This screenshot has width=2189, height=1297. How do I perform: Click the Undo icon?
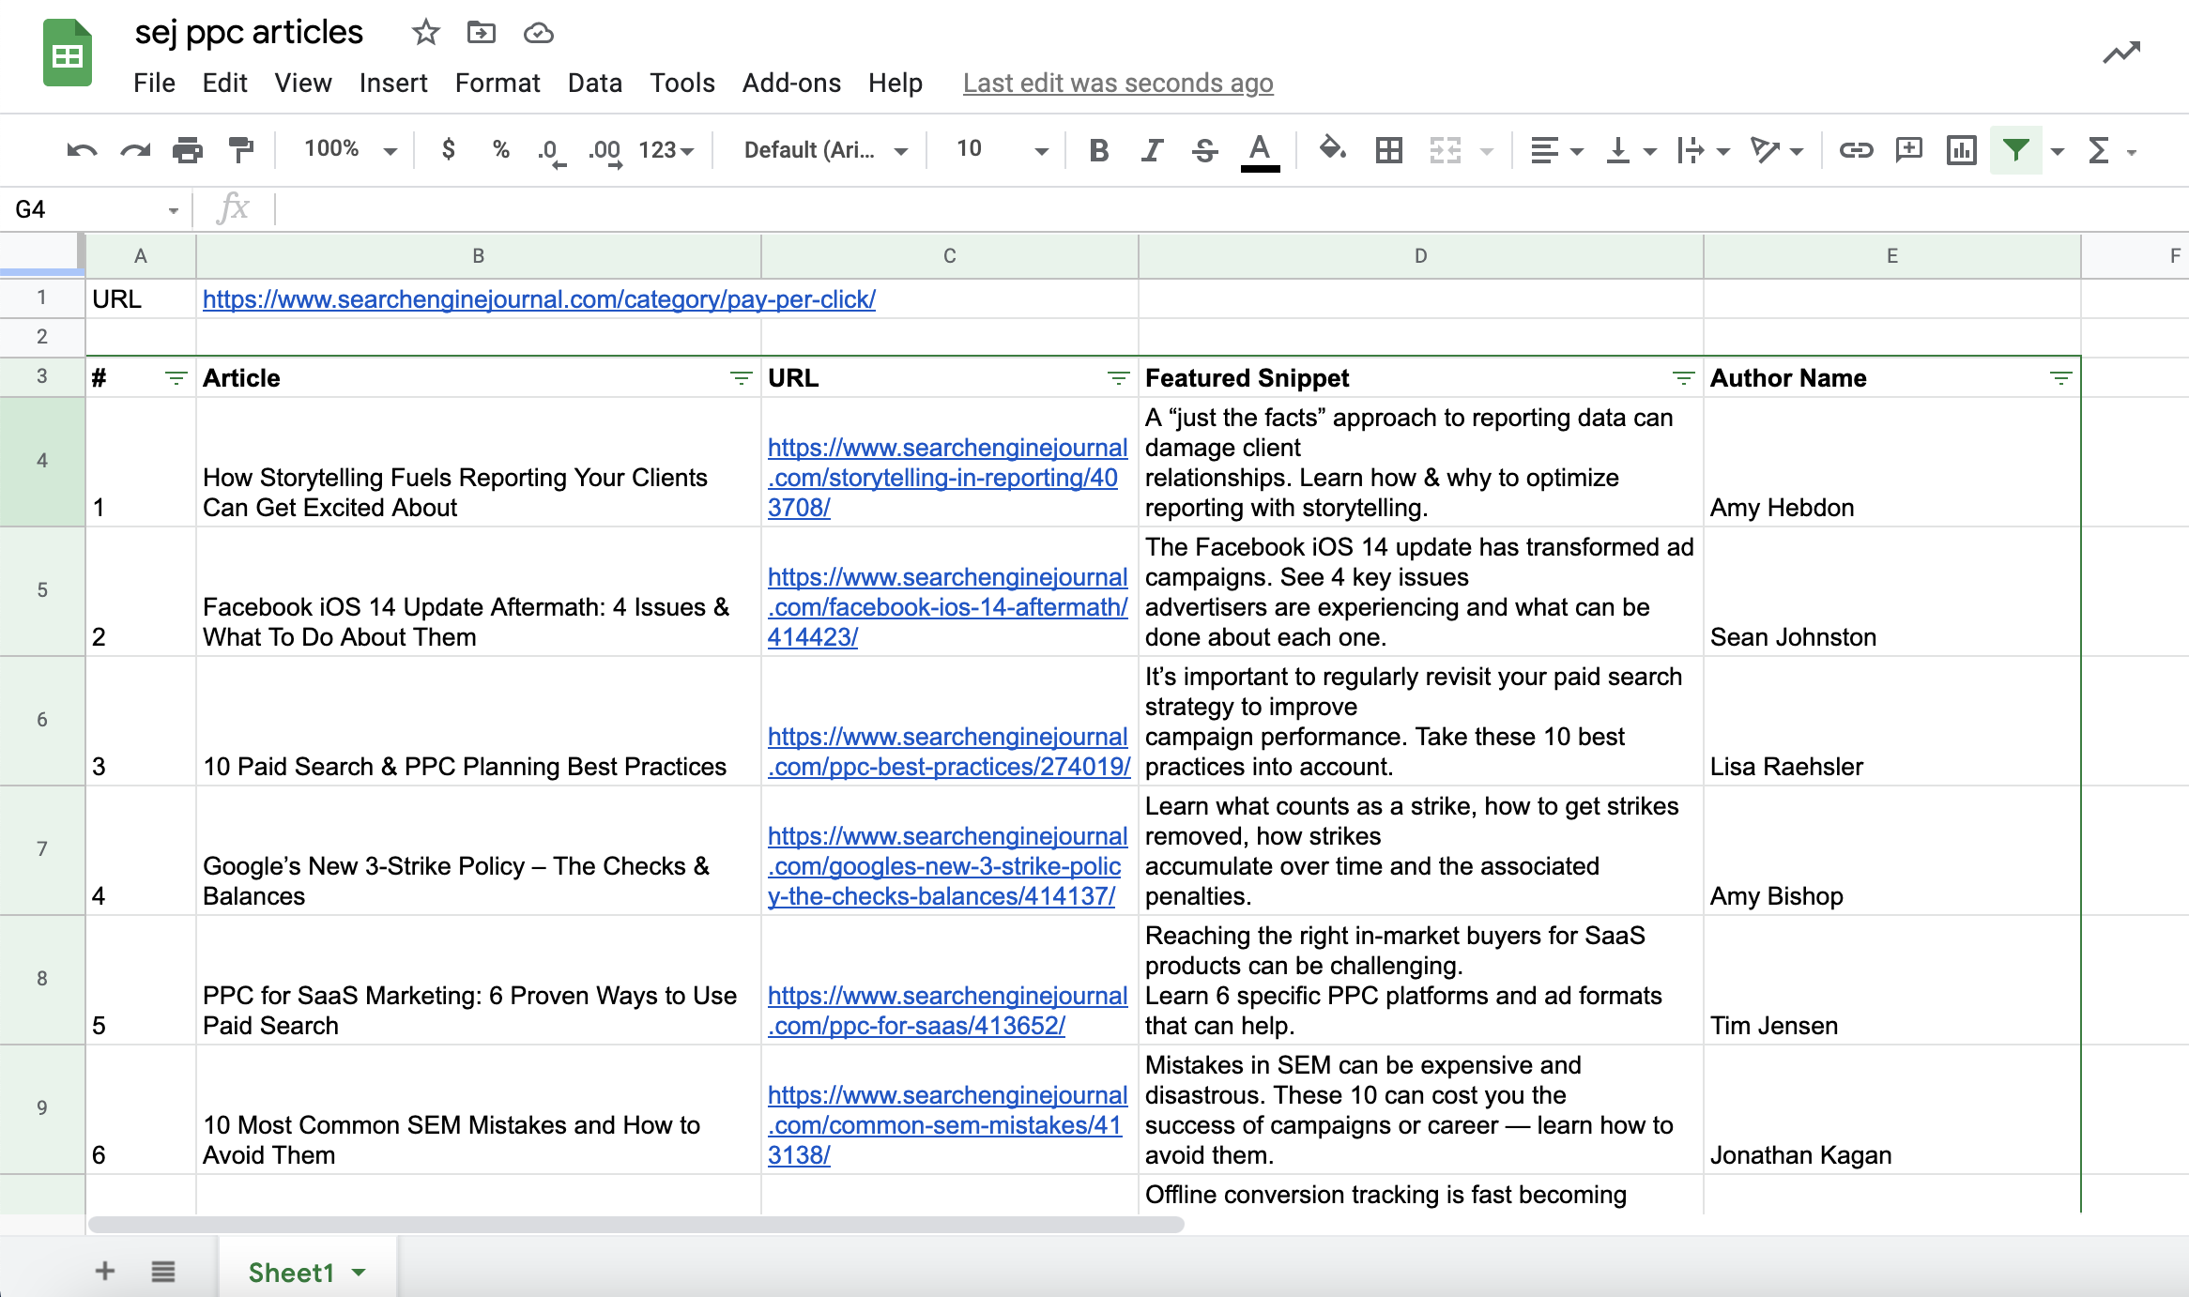[82, 150]
